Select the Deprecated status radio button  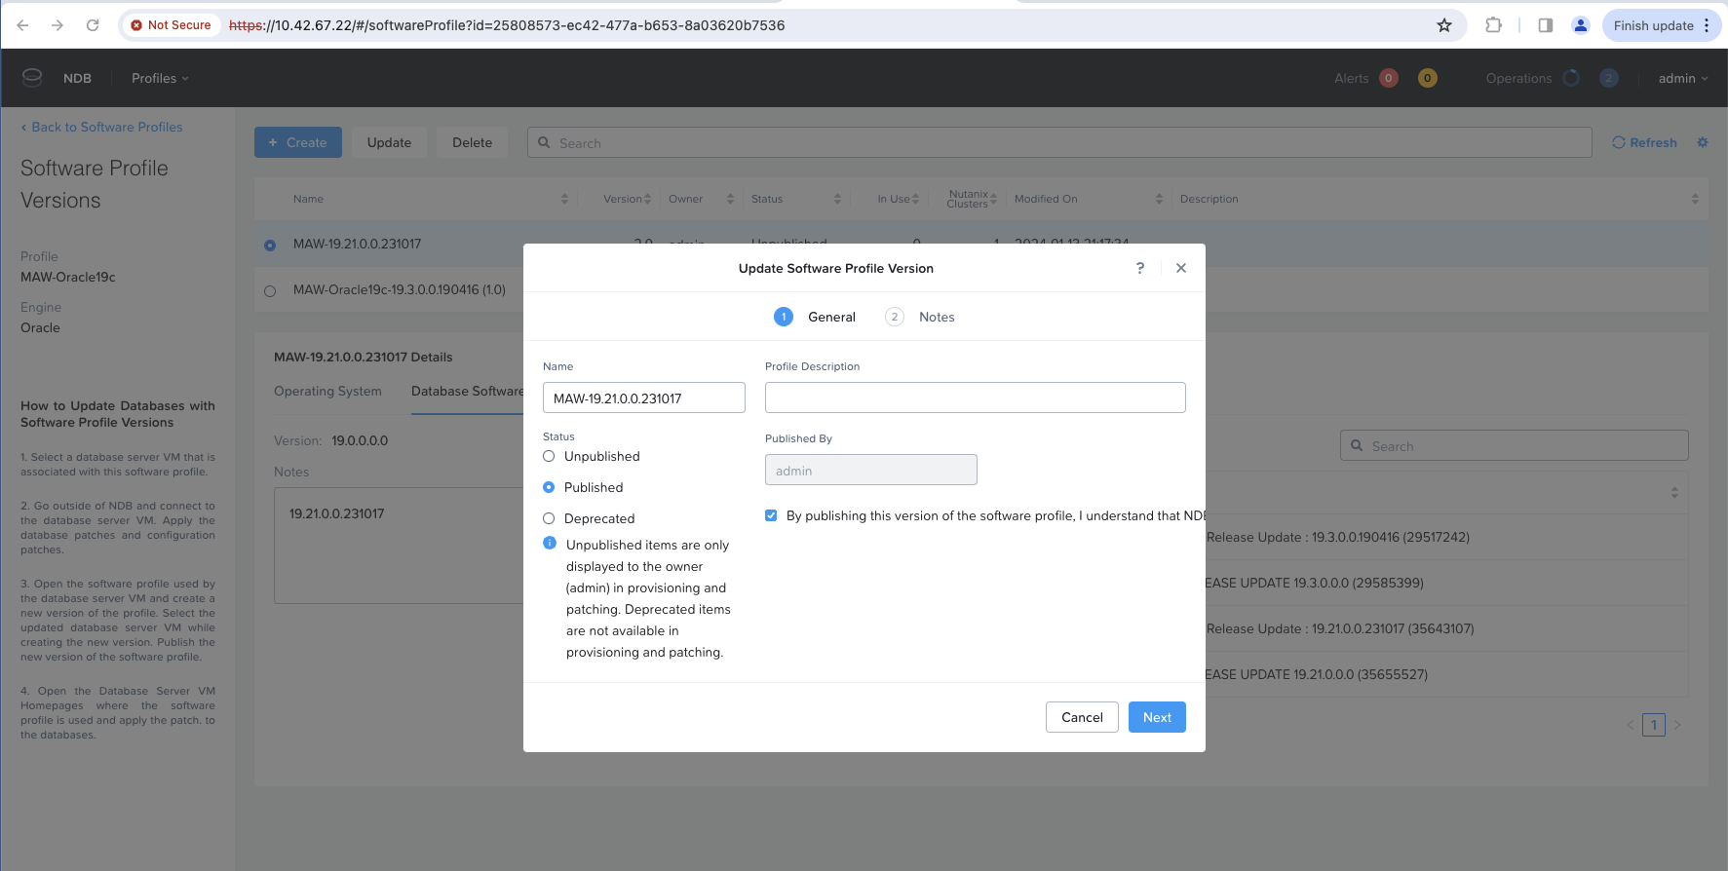549,518
